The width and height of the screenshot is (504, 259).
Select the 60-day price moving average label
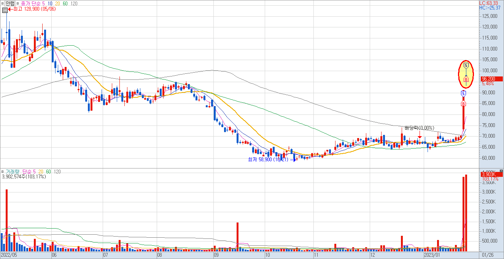(x=65, y=3)
